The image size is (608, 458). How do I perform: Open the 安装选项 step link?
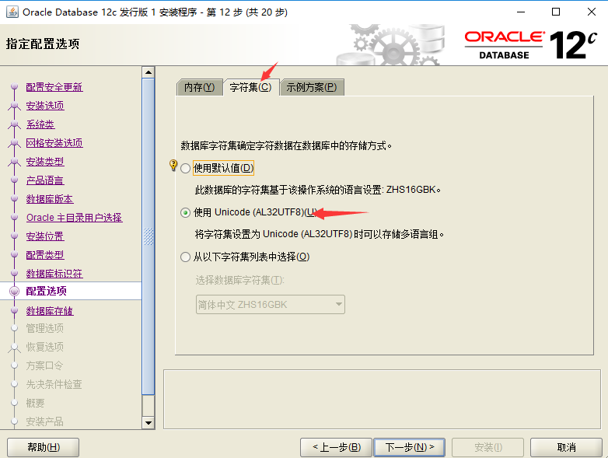pyautogui.click(x=45, y=106)
